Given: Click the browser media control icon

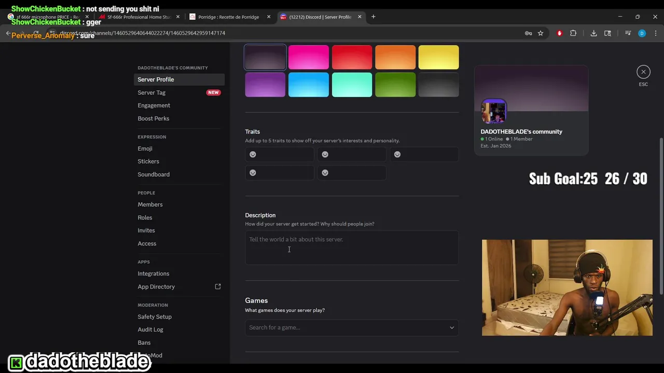Looking at the screenshot, I should [628, 33].
